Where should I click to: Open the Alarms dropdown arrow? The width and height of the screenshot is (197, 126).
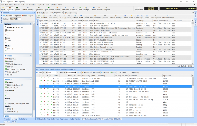(x=89, y=73)
